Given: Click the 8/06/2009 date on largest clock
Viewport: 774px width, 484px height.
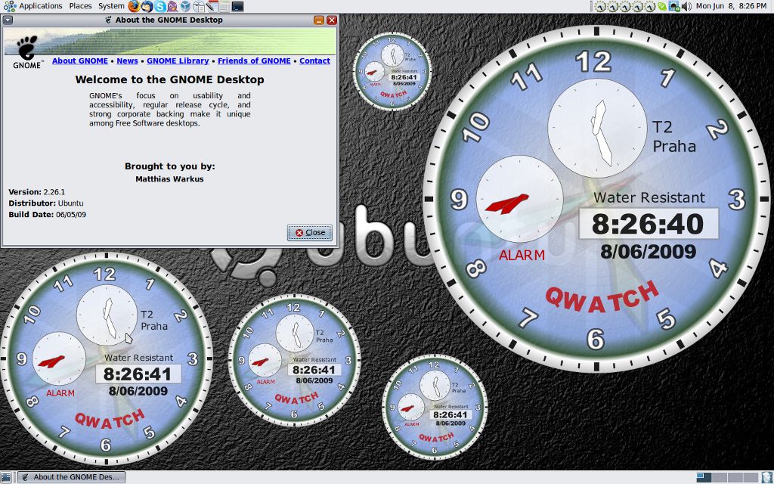Looking at the screenshot, I should point(648,252).
